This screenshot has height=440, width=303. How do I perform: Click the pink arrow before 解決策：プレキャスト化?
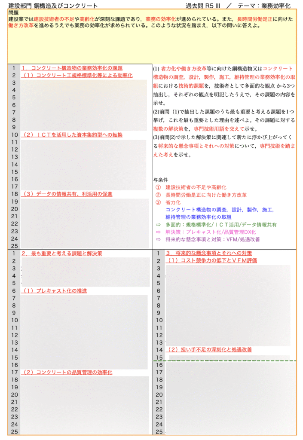point(158,232)
